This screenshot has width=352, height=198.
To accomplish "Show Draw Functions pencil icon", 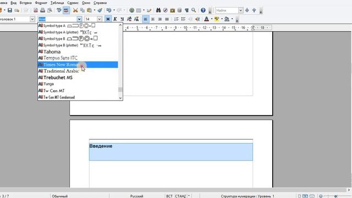I will [149, 10].
